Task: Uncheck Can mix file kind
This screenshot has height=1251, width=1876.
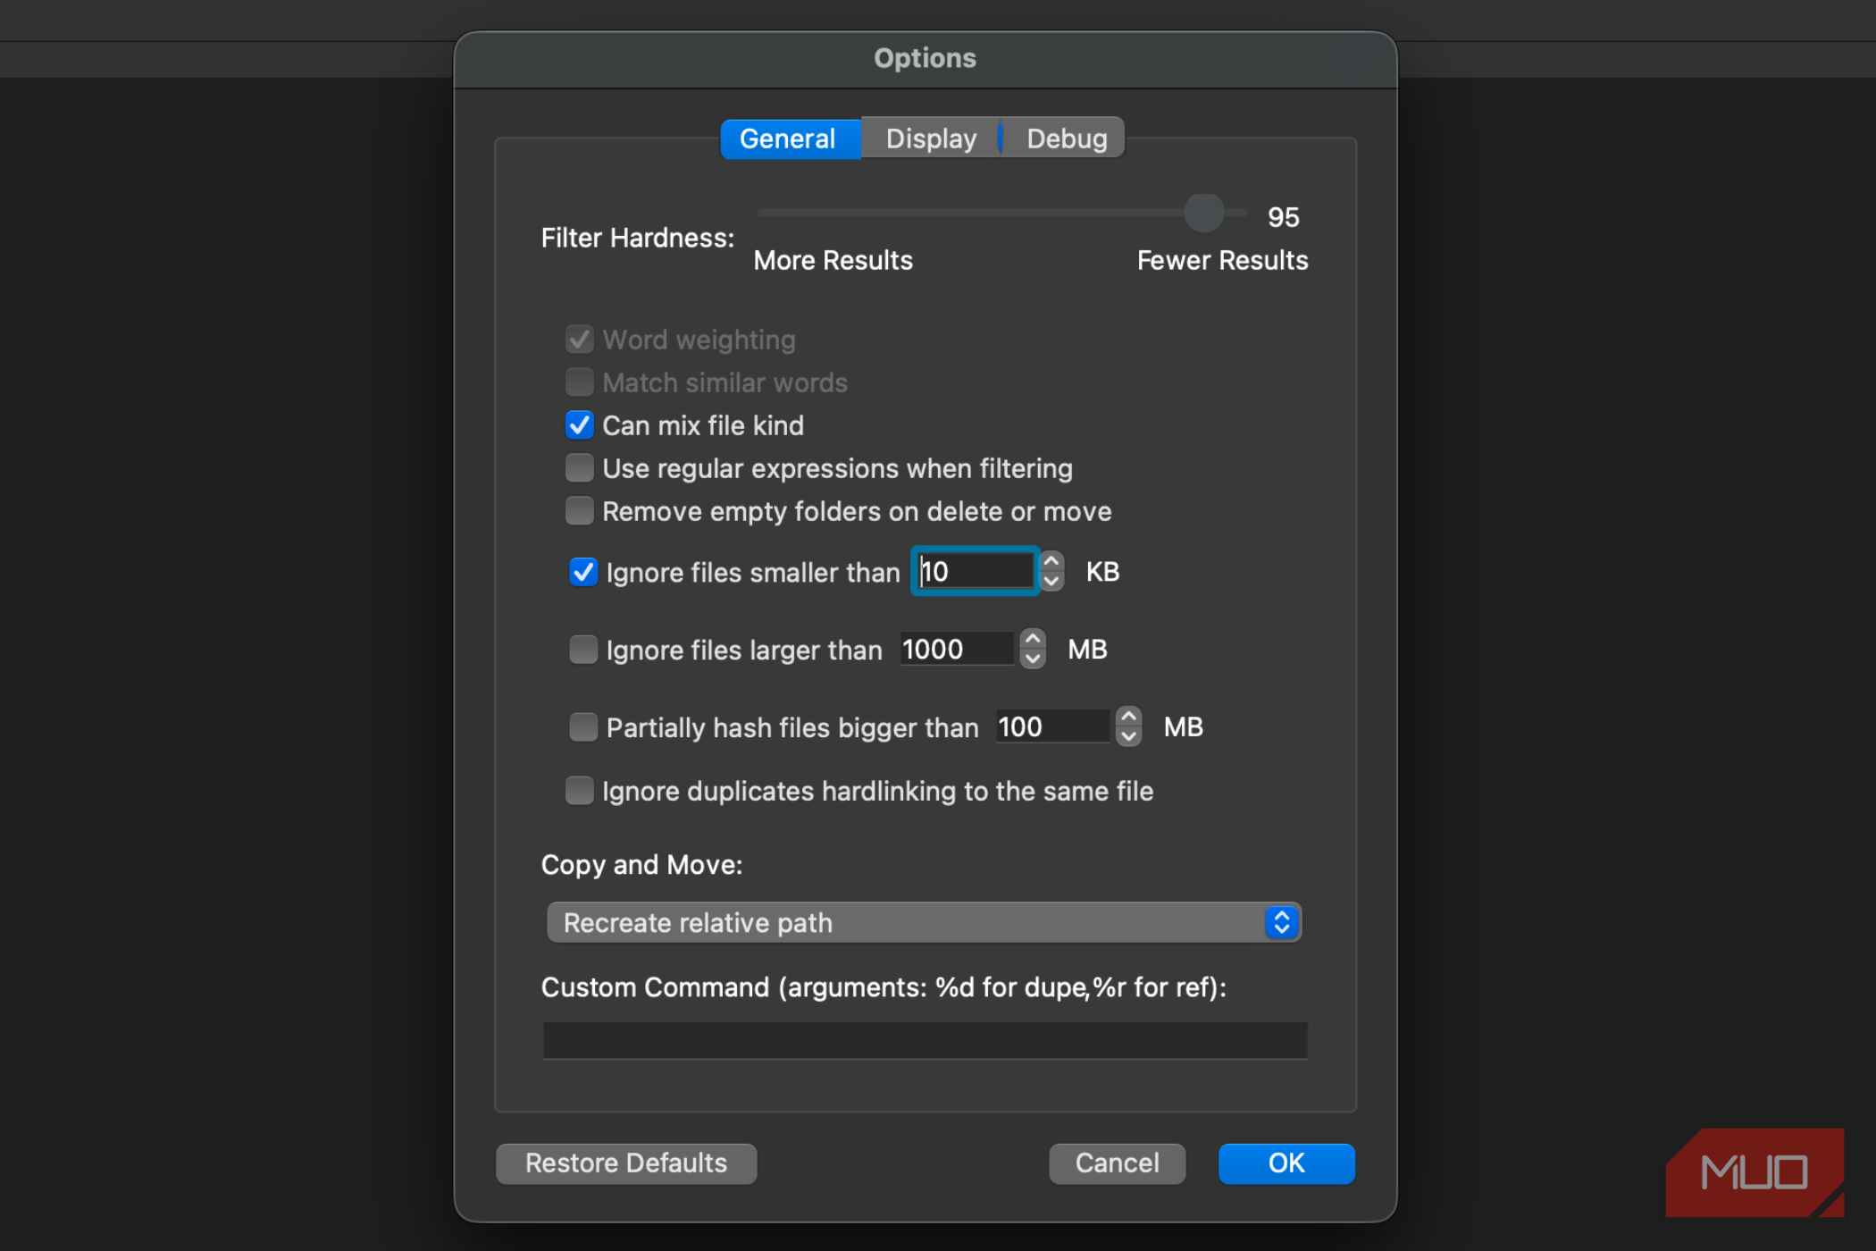Action: click(580, 425)
